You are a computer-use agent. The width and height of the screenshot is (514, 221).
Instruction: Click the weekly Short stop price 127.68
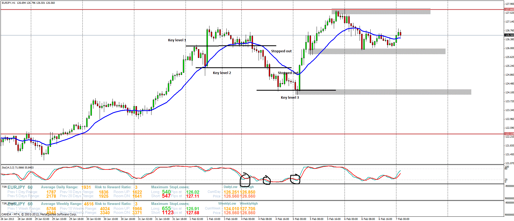pyautogui.click(x=193, y=213)
